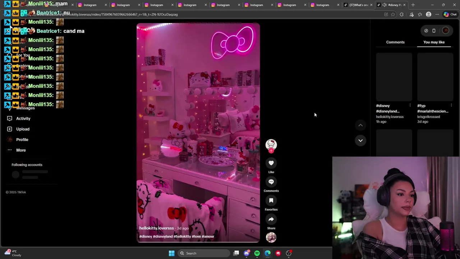Open Spotify from the taskbar
The image size is (460, 259).
pos(257,253)
